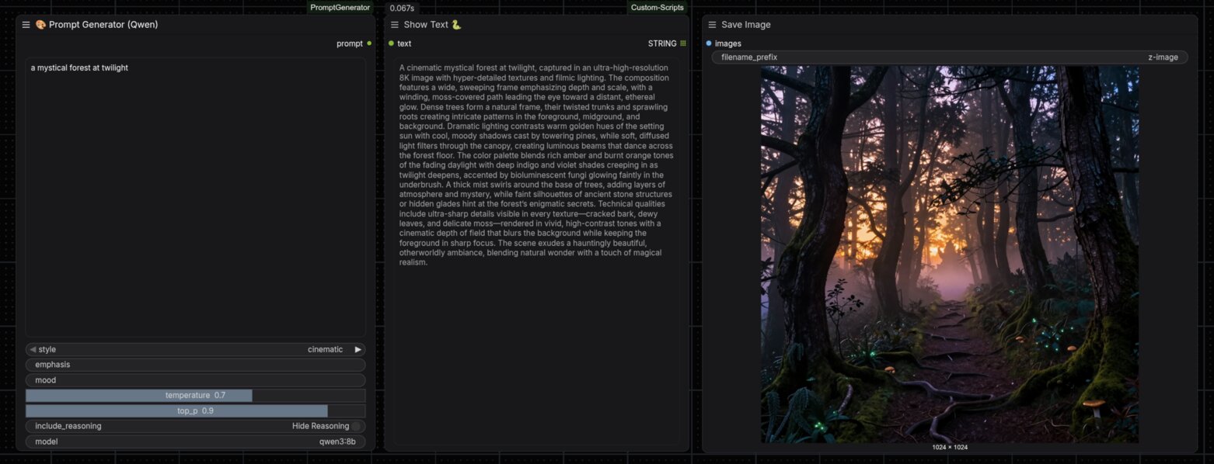Select next style with the right arrow

click(358, 349)
